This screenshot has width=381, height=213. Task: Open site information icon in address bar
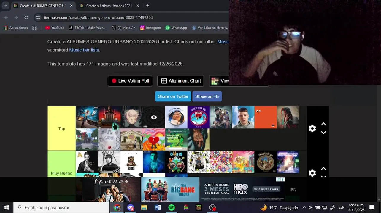(38, 17)
